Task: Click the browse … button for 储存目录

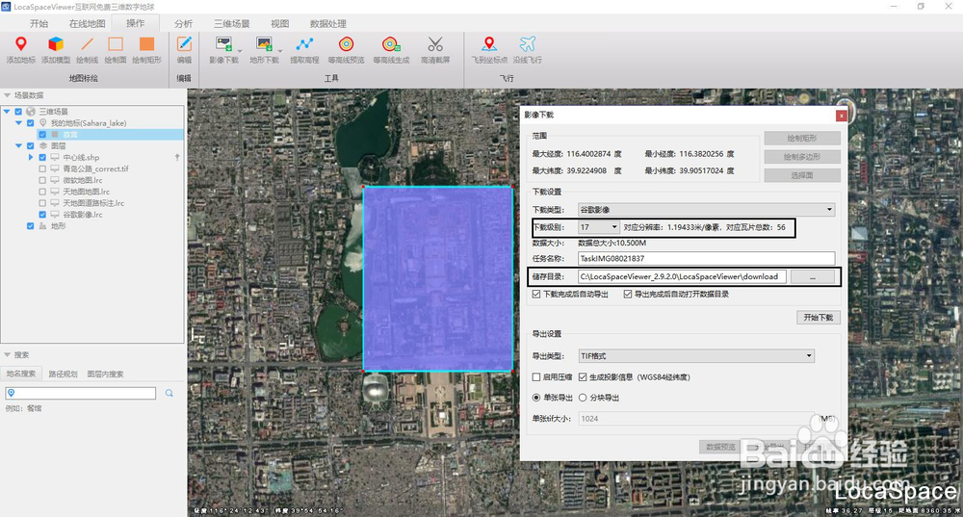Action: 813,277
